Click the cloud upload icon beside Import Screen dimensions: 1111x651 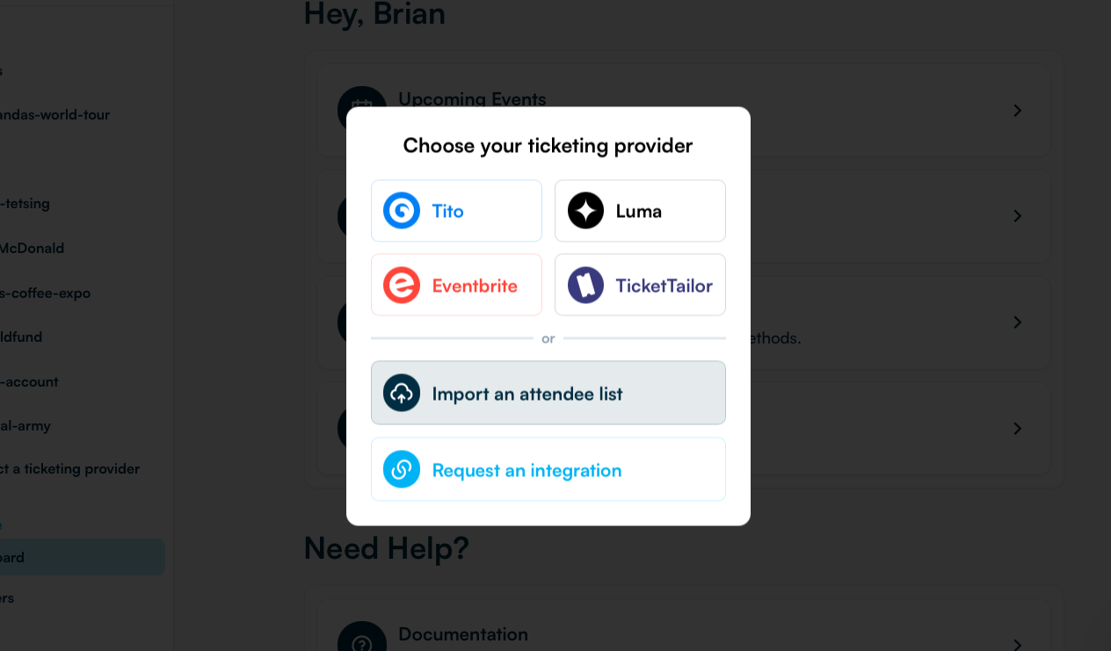(x=401, y=393)
